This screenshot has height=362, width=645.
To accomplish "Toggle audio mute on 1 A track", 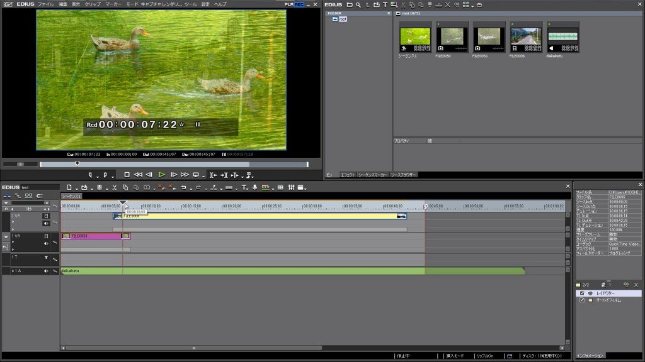I will [46, 271].
